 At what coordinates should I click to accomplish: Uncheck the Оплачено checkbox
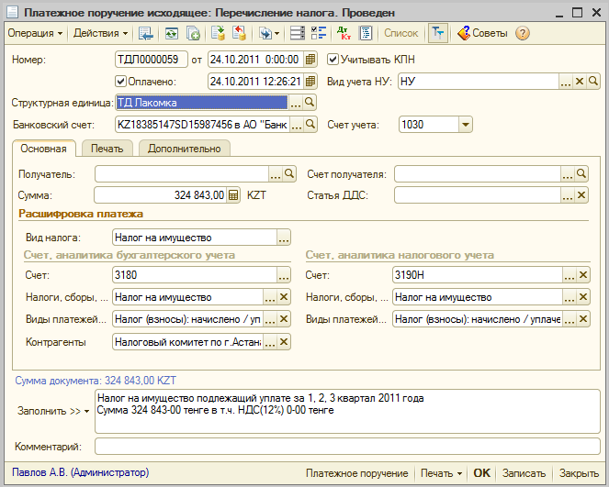(121, 81)
